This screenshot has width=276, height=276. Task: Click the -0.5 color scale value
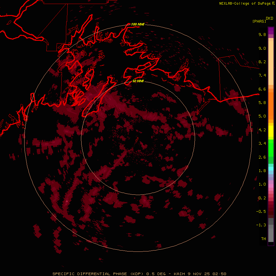coord(261,211)
